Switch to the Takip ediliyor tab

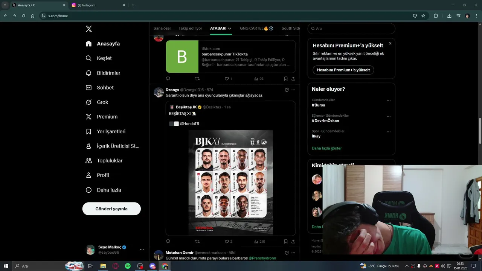(190, 28)
